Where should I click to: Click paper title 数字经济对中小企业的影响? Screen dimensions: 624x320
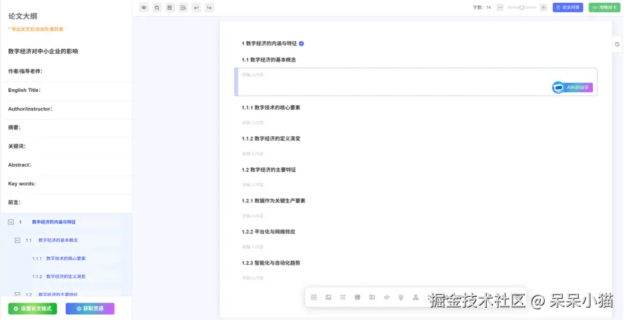43,51
